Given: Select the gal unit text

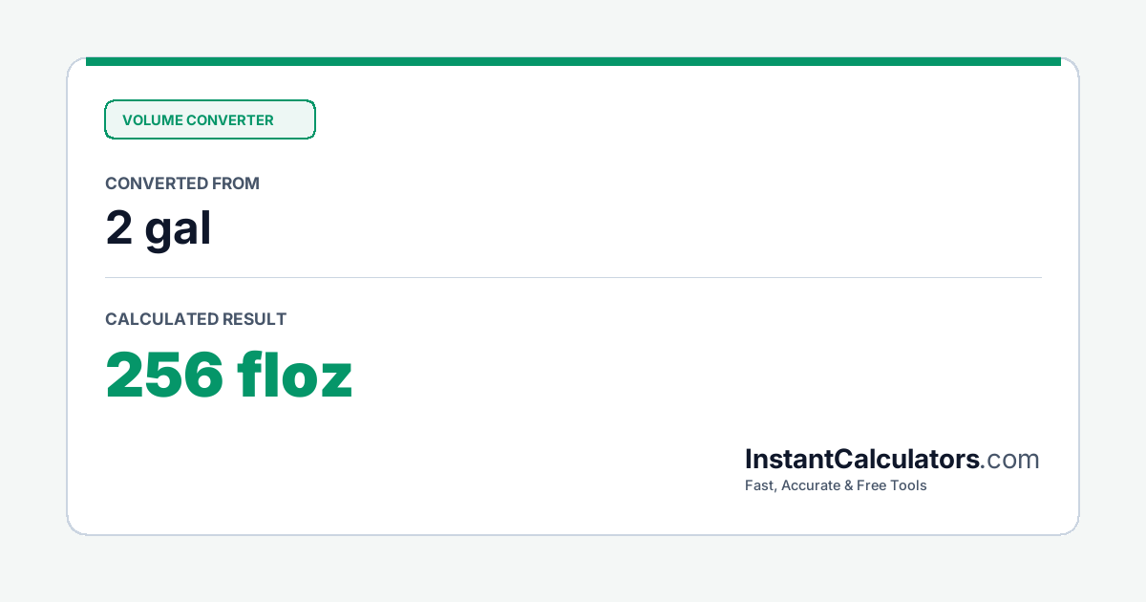Looking at the screenshot, I should tap(179, 231).
